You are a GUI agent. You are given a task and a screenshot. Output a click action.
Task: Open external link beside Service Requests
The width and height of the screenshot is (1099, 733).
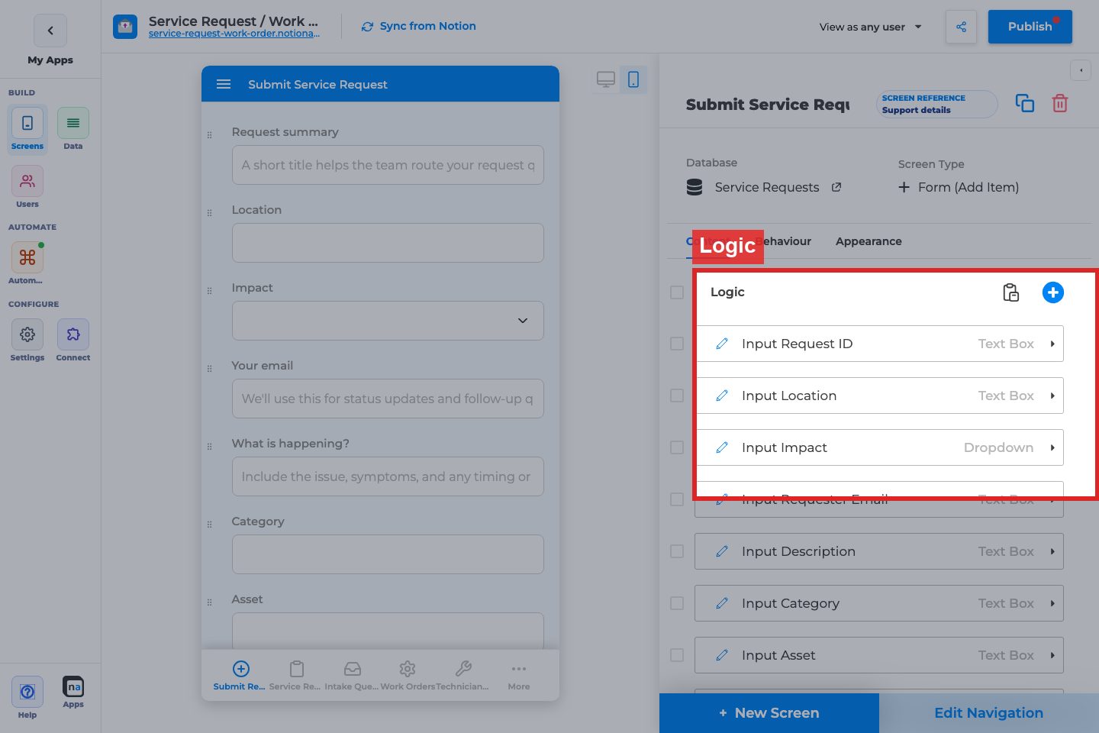pyautogui.click(x=836, y=187)
